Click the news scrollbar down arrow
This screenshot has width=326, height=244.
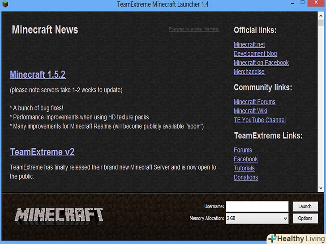[x=321, y=188]
